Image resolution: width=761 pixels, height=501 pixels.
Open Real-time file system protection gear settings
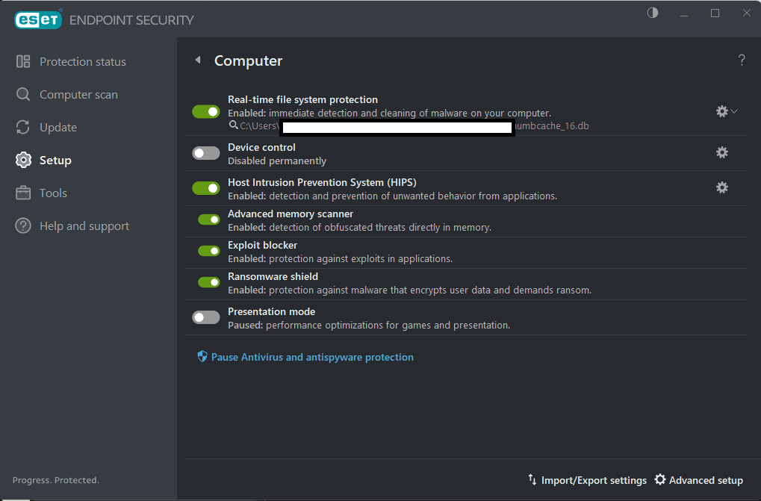click(x=721, y=111)
